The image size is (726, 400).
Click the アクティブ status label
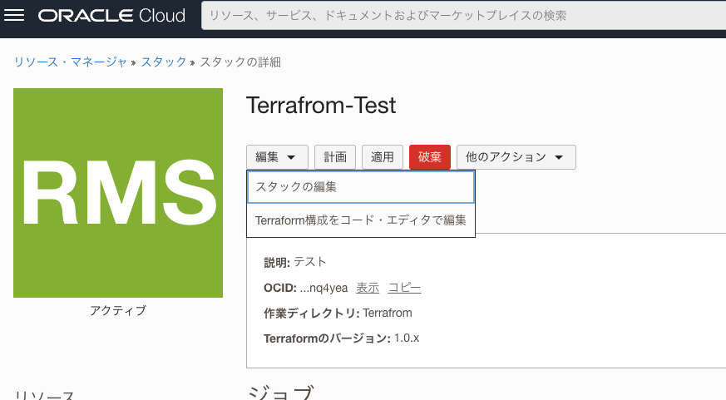click(118, 310)
